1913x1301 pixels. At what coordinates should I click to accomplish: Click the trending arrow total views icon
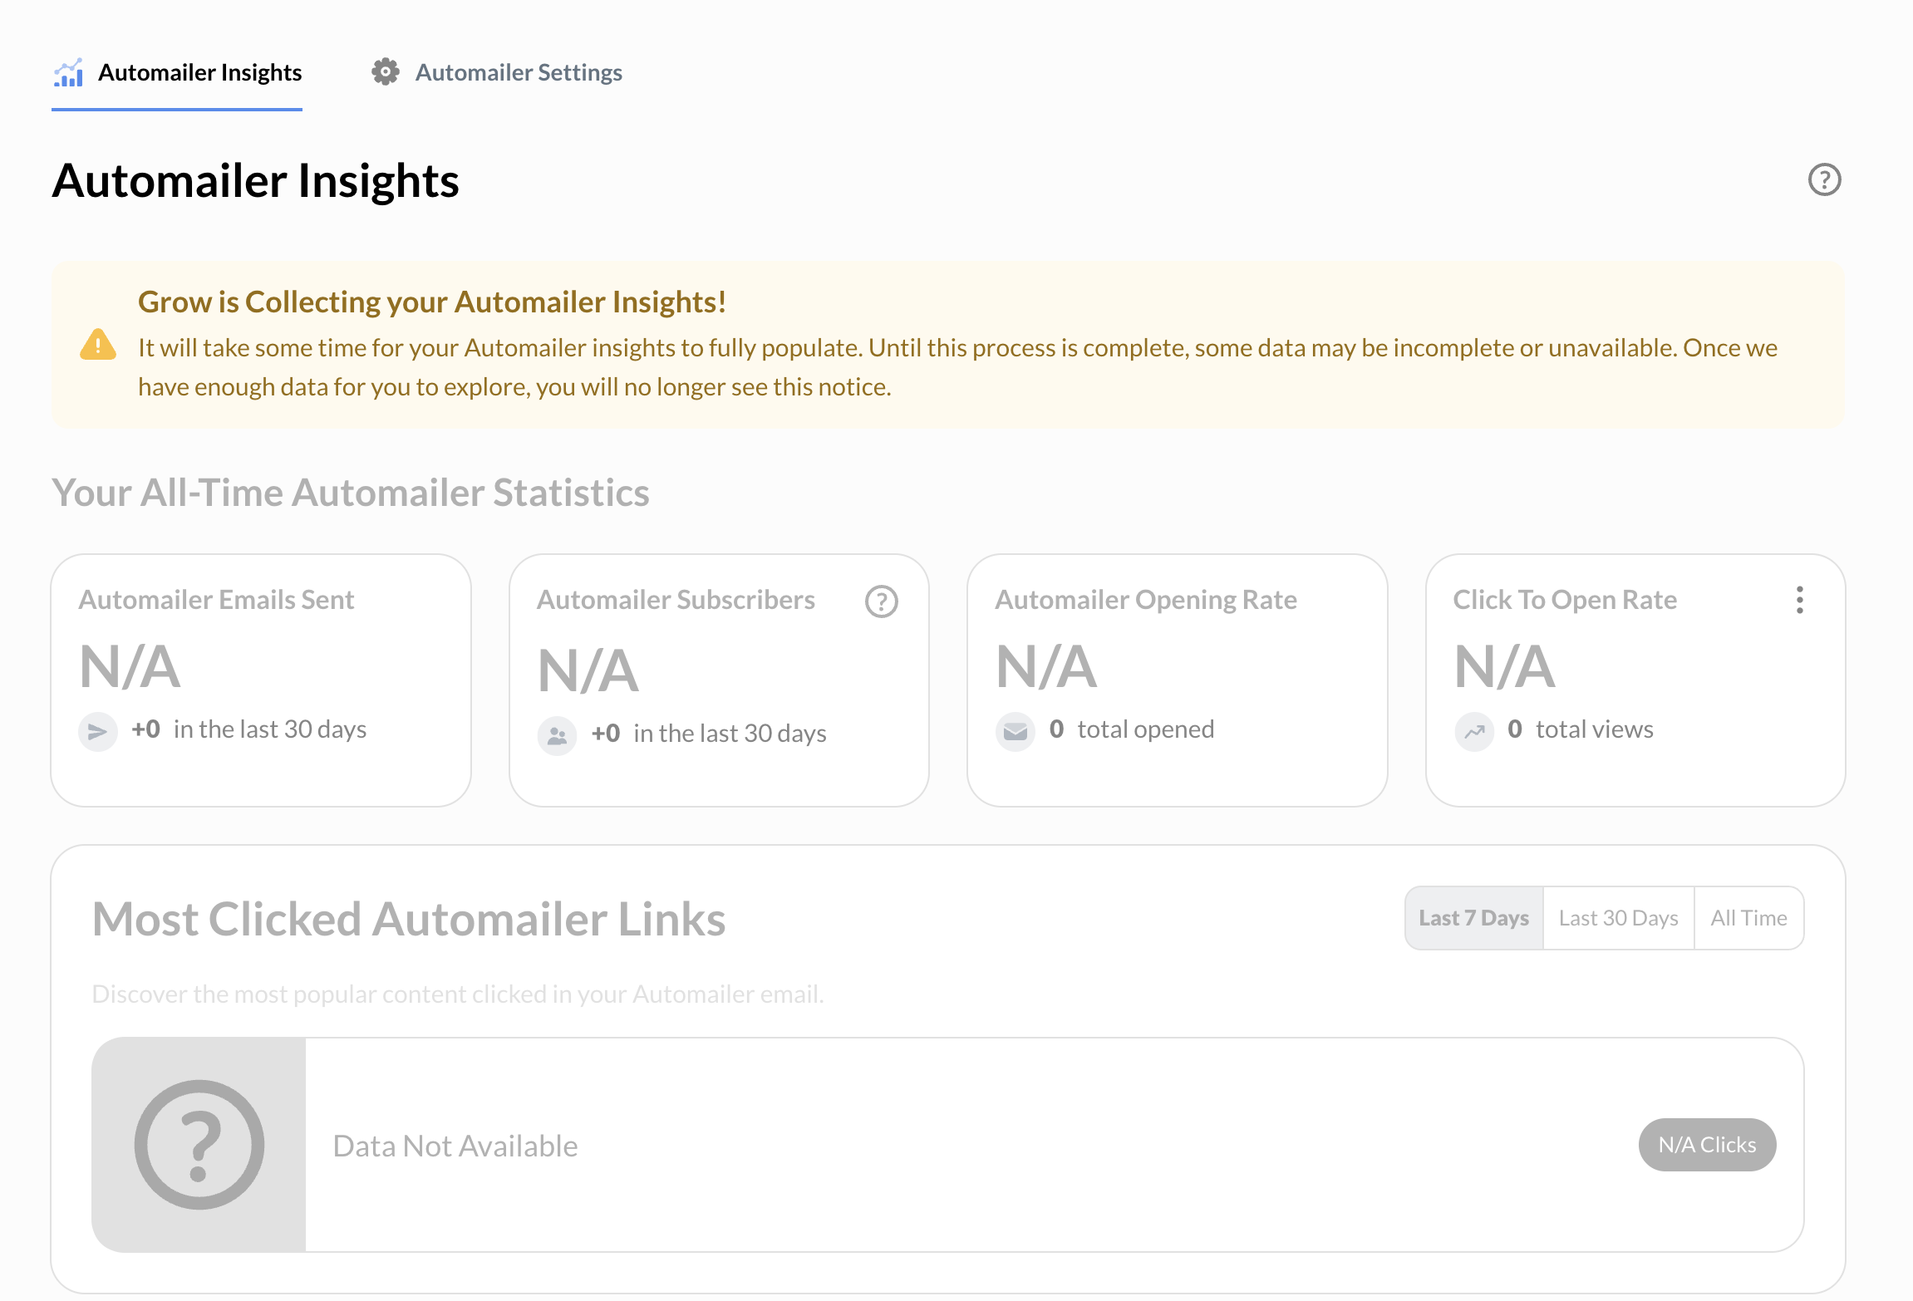(x=1474, y=731)
